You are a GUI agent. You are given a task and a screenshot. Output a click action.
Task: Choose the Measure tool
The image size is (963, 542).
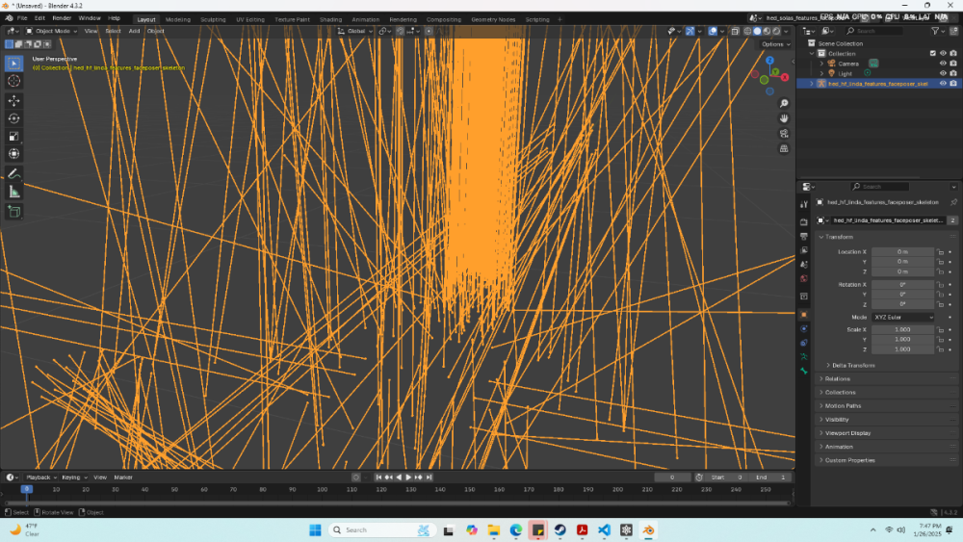[14, 192]
